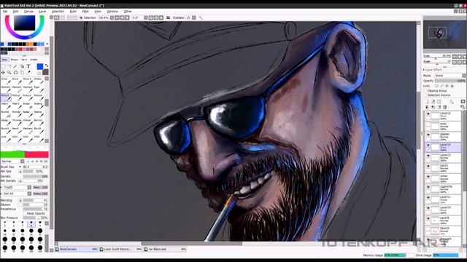The image size is (467, 262).
Task: Select the Lasso tool
Action: coord(9,66)
